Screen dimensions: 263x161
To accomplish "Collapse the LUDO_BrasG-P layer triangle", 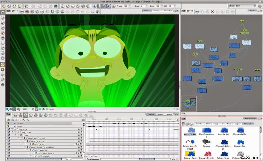I will click(28, 150).
